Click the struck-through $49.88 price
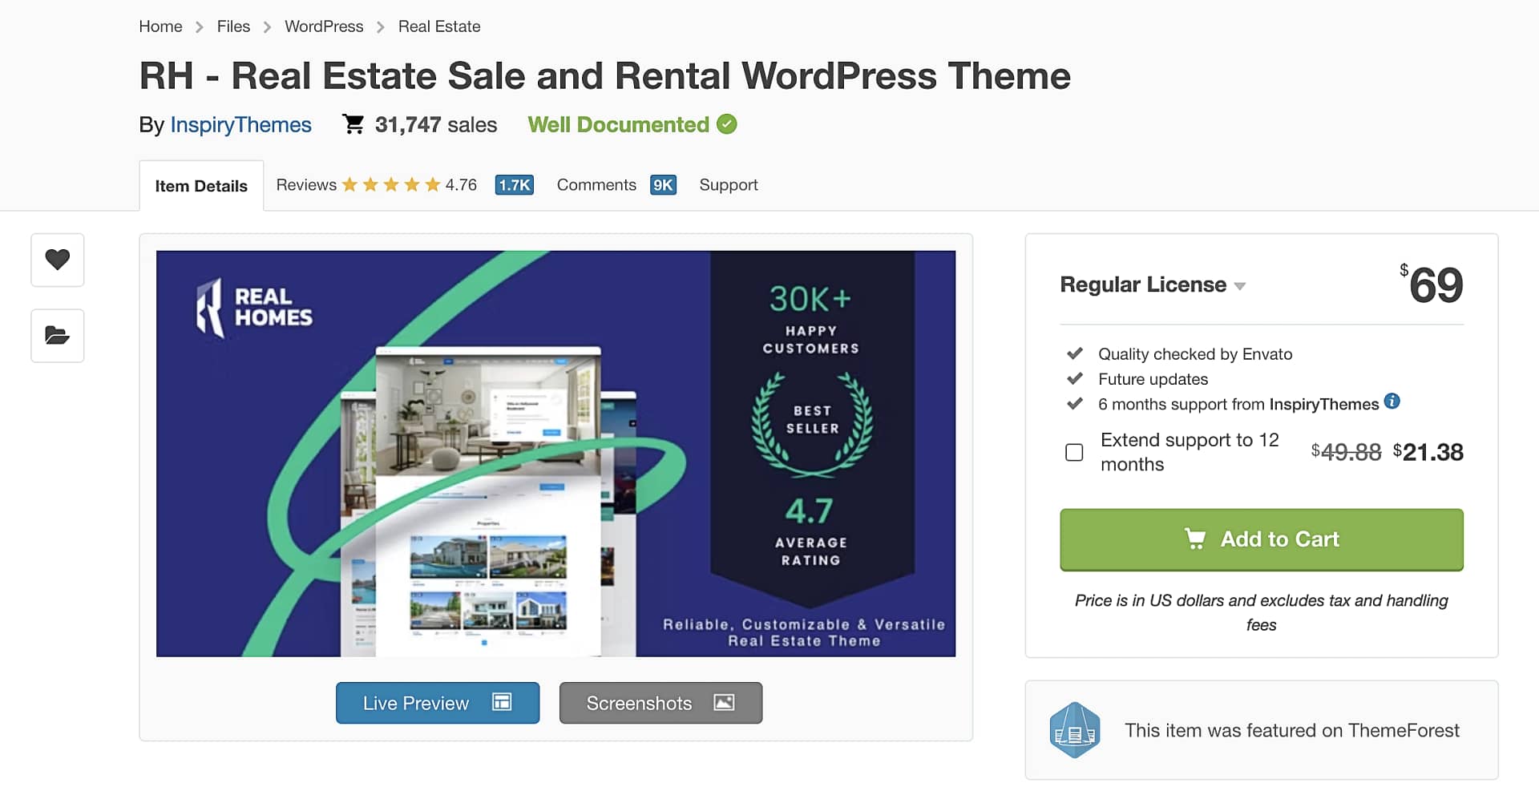 tap(1346, 452)
